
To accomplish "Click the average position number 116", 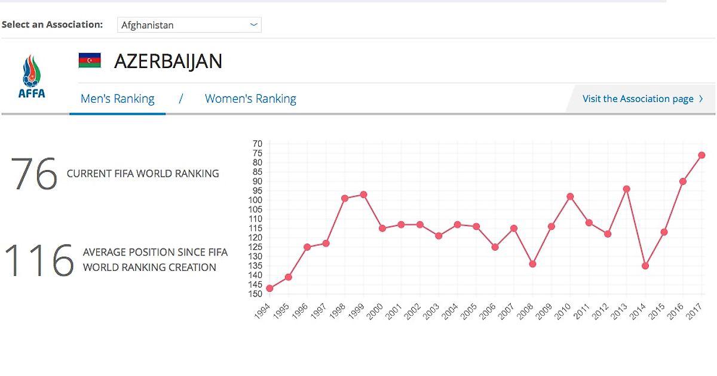I will (x=39, y=261).
